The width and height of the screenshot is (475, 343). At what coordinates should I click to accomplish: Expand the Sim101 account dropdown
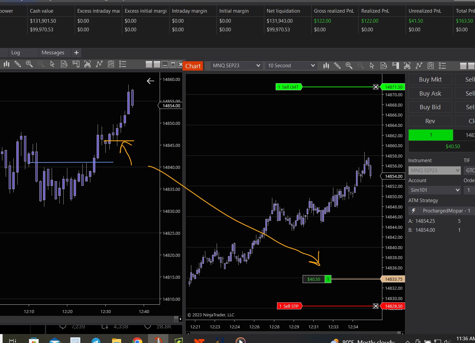click(435, 190)
